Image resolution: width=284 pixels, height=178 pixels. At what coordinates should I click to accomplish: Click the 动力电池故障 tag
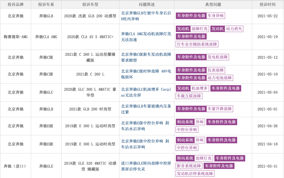[219, 78]
